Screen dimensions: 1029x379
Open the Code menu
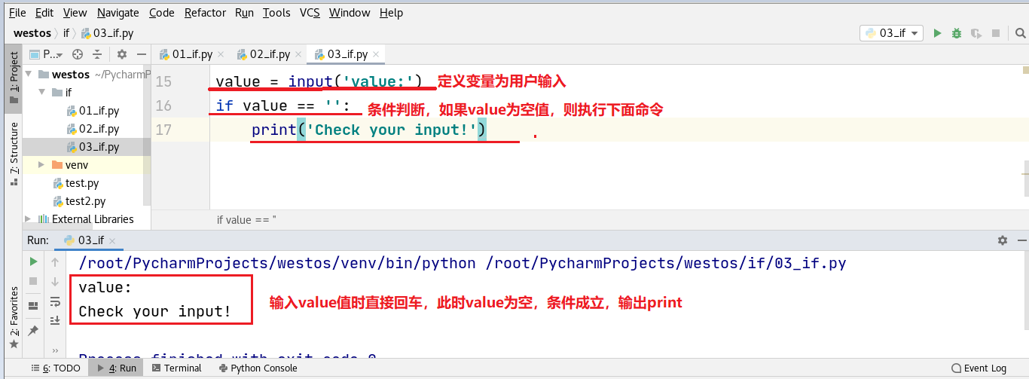(x=162, y=13)
